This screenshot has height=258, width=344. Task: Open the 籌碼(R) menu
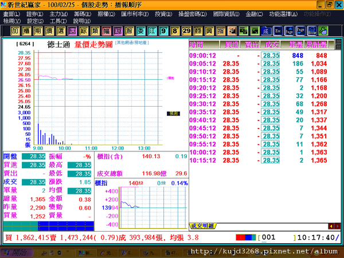pos(83,14)
